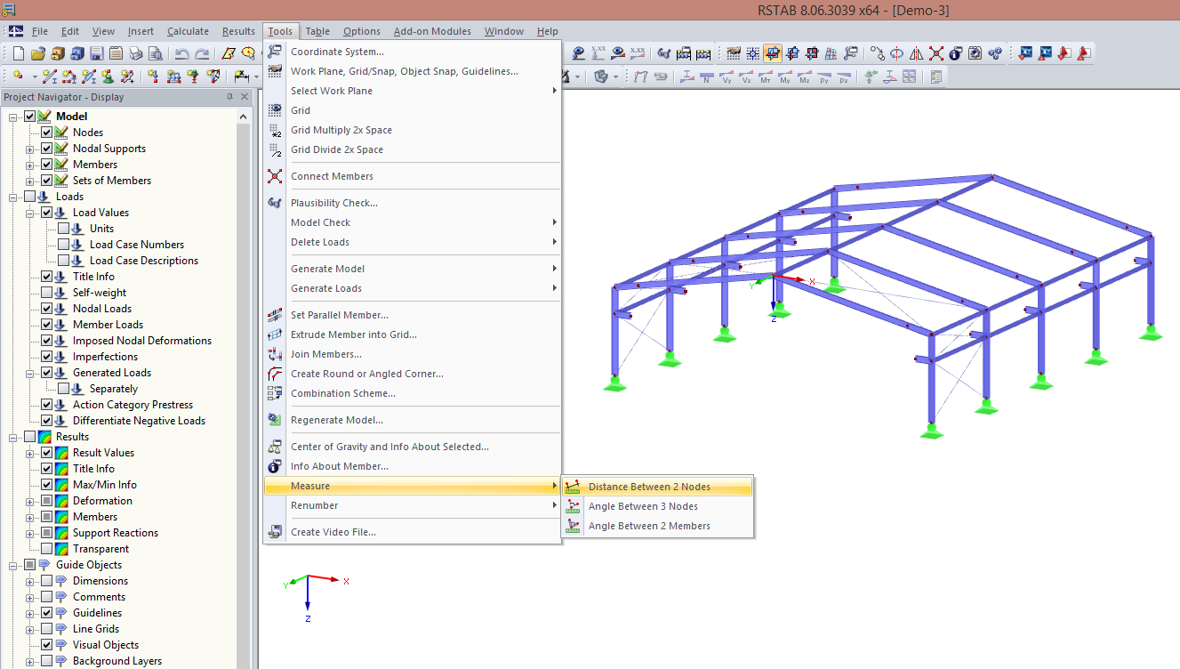The image size is (1180, 669).
Task: Click Create Video File... entry
Action: [413, 532]
